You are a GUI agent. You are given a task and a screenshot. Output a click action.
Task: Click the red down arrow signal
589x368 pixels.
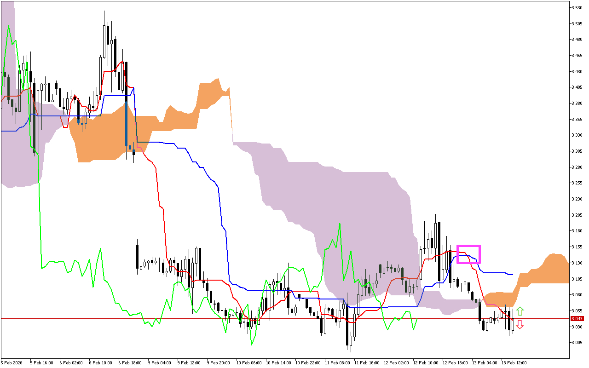[x=520, y=325]
